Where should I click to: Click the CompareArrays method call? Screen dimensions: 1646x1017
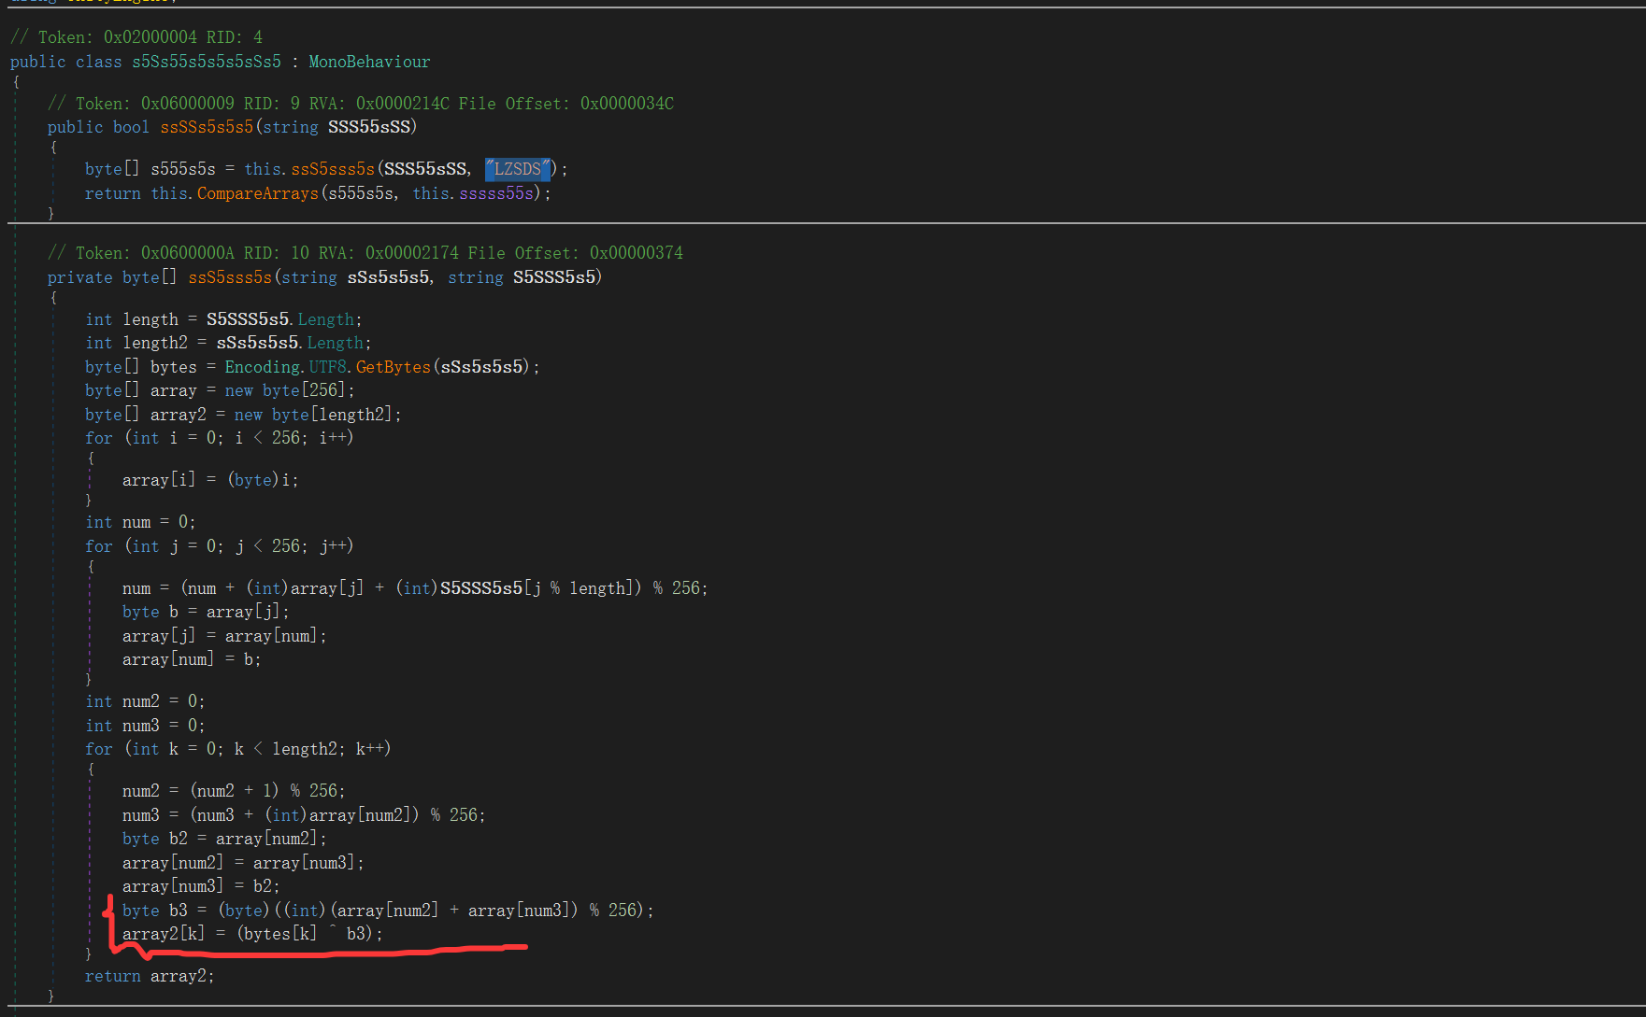coord(258,193)
